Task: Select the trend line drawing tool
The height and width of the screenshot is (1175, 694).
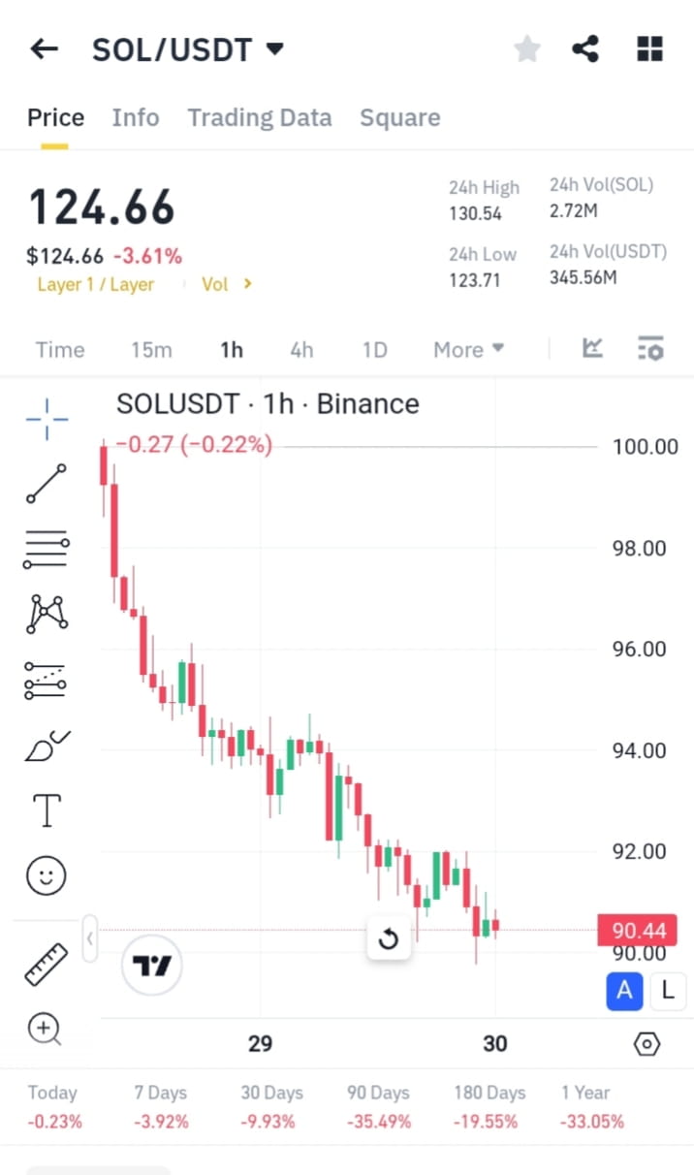Action: 46,484
